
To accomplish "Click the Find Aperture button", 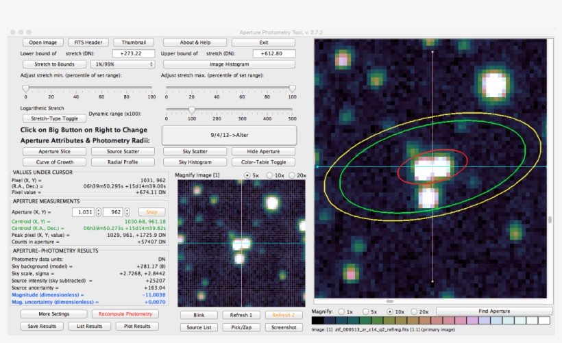I will (494, 311).
